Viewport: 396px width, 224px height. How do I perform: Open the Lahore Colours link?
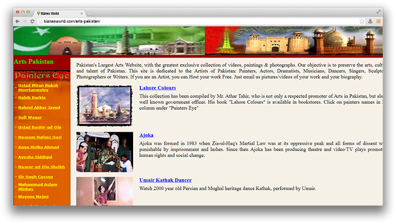[x=157, y=87]
